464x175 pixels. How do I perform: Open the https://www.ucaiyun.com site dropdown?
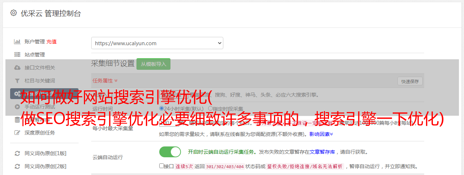[x=157, y=43]
